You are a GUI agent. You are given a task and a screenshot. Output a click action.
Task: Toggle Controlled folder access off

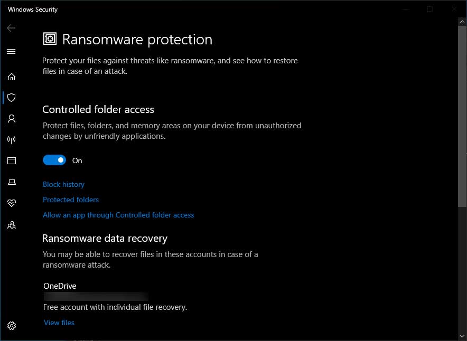pyautogui.click(x=54, y=159)
